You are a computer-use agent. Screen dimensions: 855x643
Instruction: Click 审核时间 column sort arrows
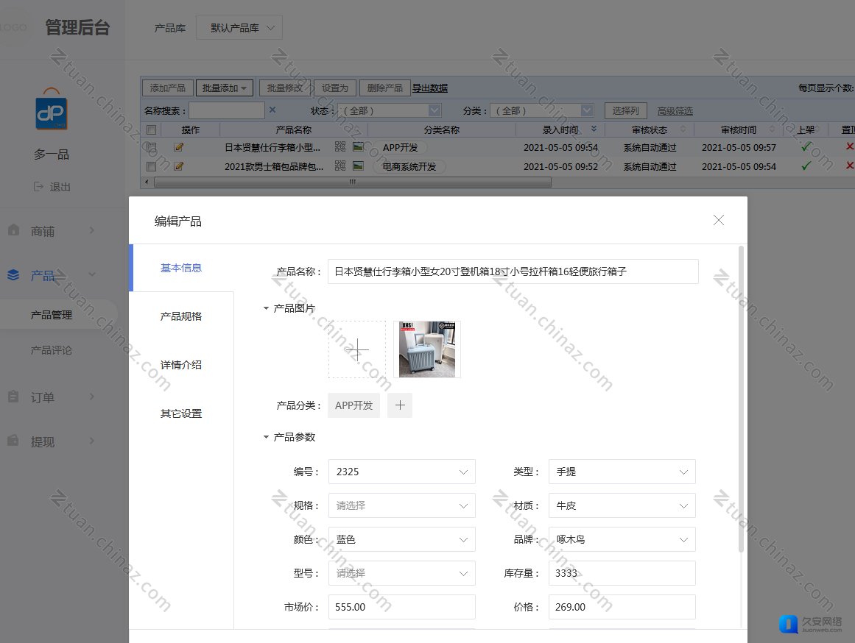772,129
